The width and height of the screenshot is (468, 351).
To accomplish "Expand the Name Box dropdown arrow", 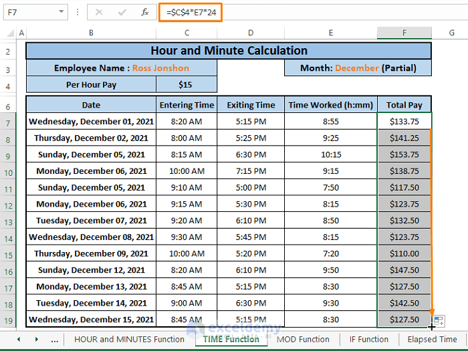I will tap(62, 12).
